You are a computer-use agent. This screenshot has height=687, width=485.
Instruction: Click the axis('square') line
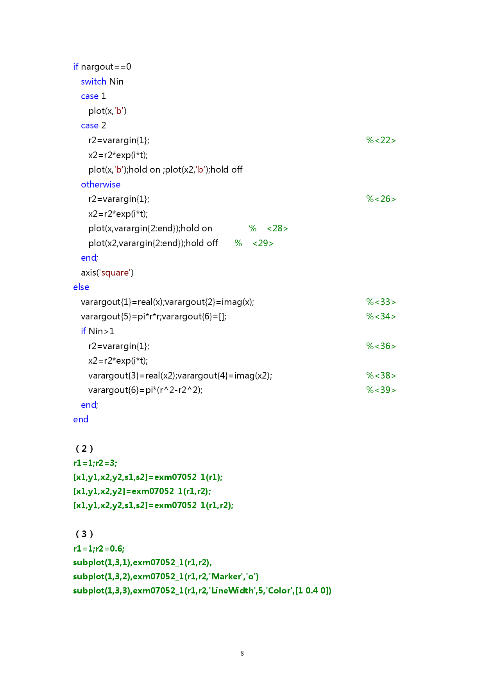pos(107,273)
